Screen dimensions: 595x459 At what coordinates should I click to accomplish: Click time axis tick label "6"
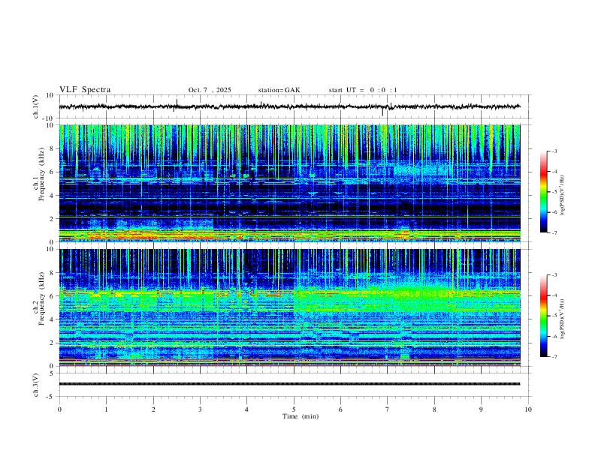point(341,409)
